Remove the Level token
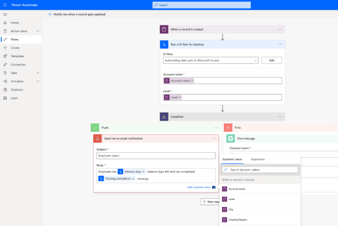The width and height of the screenshot is (338, 226). [x=180, y=97]
